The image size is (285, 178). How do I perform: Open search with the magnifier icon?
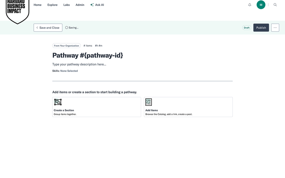point(275,5)
